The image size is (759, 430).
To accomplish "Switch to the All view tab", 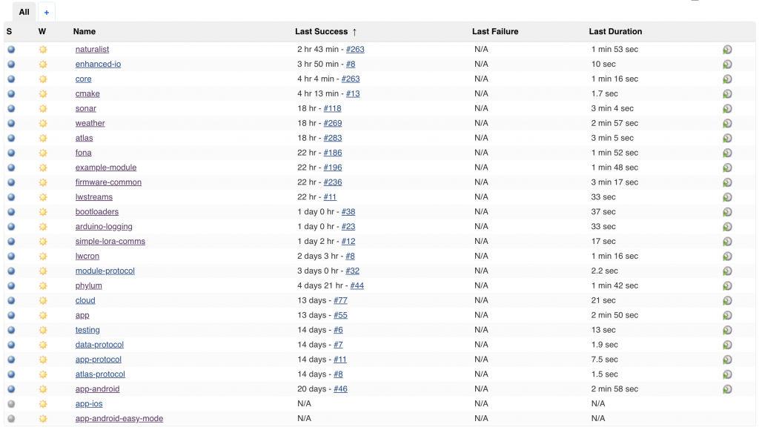I will tap(24, 12).
